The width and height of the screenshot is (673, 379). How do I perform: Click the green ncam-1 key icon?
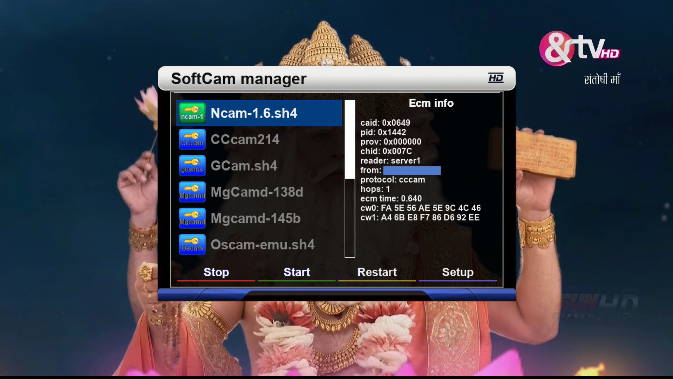tap(192, 113)
